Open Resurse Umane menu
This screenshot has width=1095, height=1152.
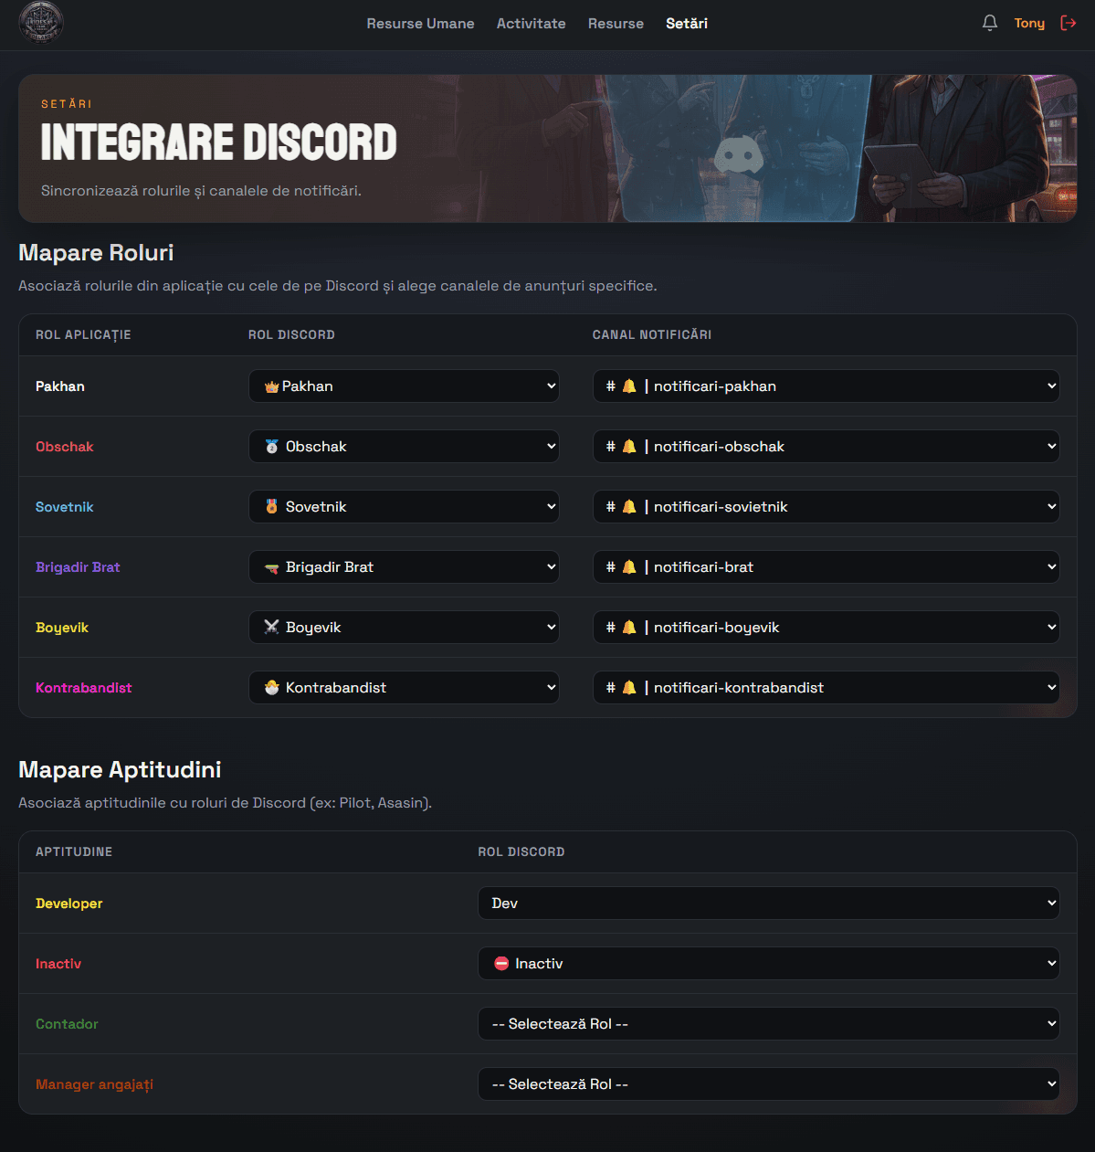coord(420,24)
